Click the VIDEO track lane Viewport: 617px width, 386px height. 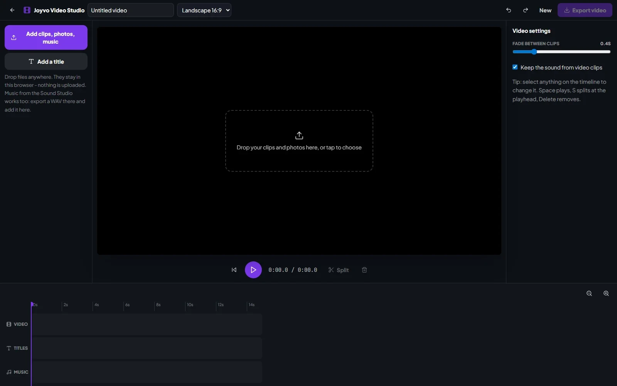click(147, 324)
